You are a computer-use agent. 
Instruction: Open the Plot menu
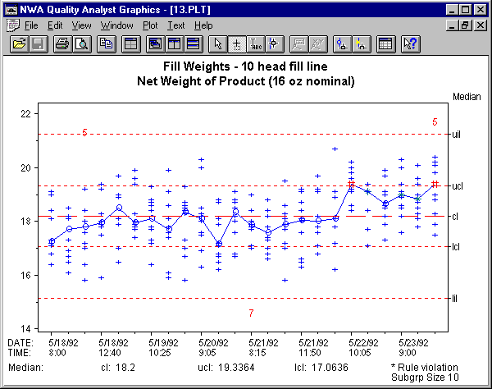(150, 25)
